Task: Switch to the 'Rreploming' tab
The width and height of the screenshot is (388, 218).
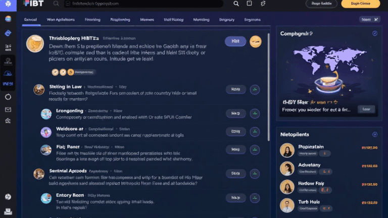Action: point(120,20)
